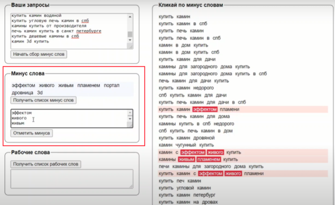The width and height of the screenshot is (335, 205).
Task: Click highlighted 'пламенем' in 'камины живым пламенем купить'
Action: [x=208, y=159]
